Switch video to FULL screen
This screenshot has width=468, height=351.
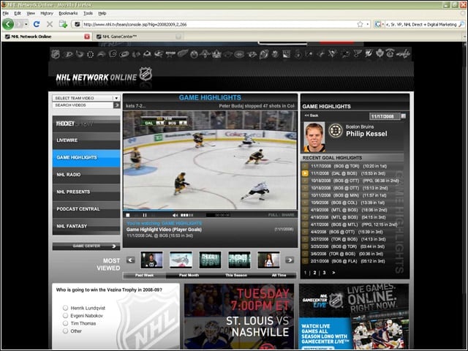[x=273, y=215]
